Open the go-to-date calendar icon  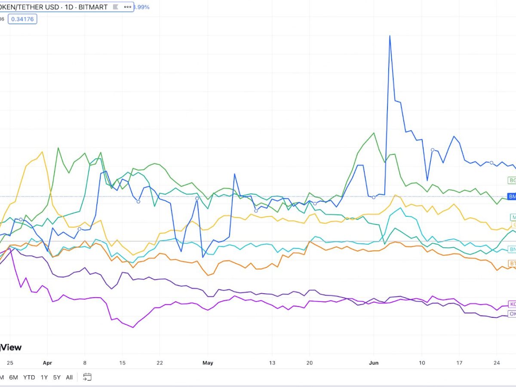pos(87,377)
